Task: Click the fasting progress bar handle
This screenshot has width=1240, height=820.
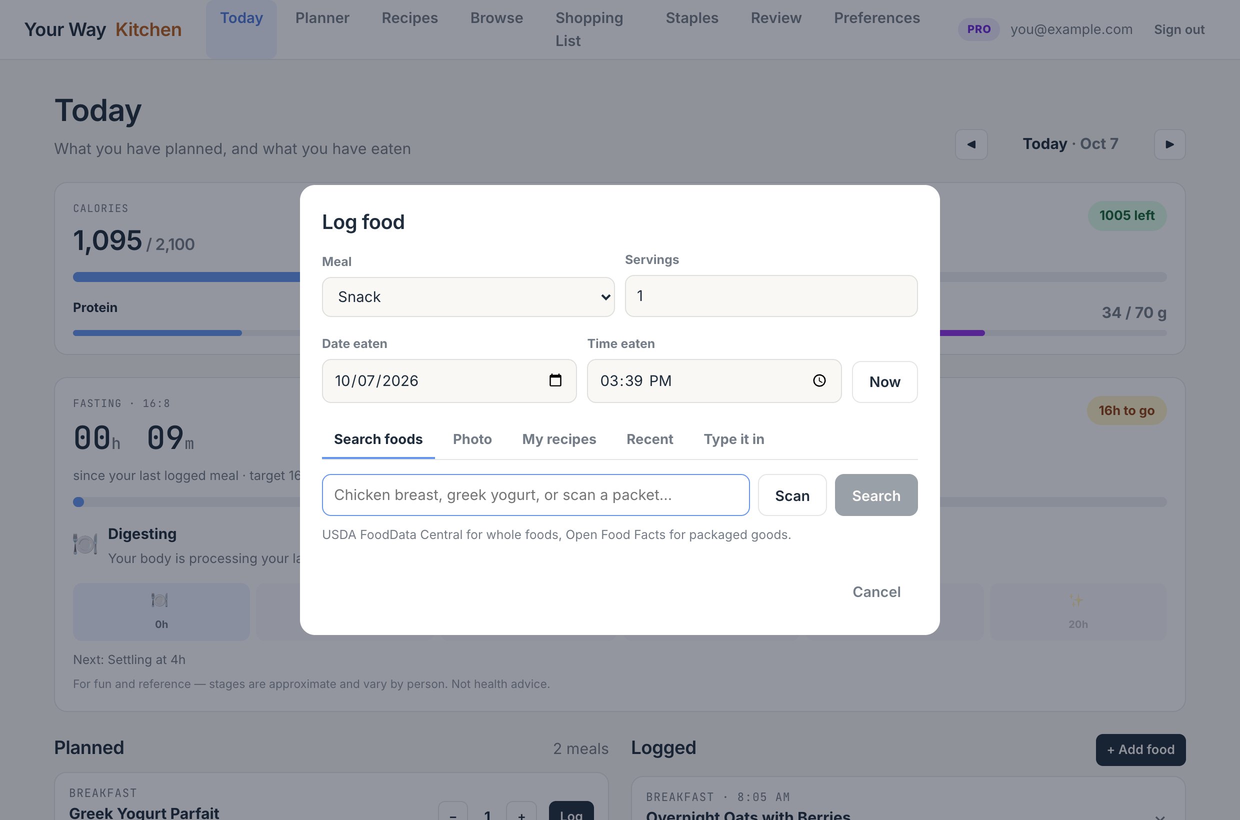Action: [78, 502]
